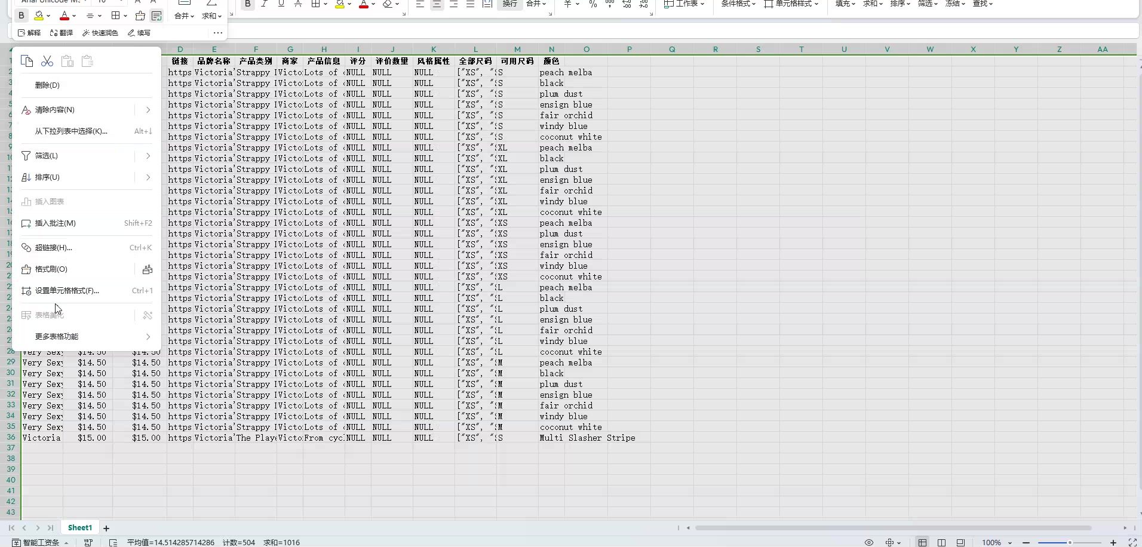Toggle underline in the ribbon
The image size is (1142, 547).
tap(281, 4)
